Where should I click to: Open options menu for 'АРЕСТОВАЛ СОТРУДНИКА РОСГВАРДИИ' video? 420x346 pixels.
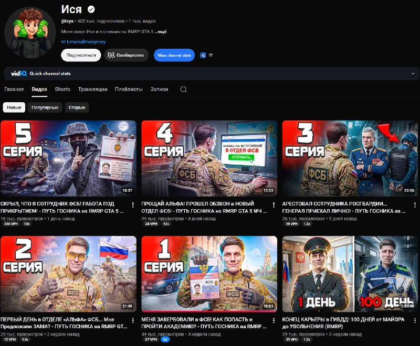point(415,205)
